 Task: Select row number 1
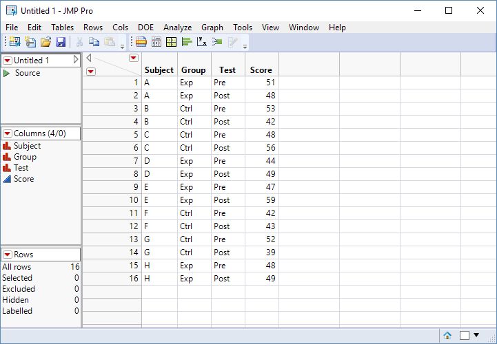[112, 83]
